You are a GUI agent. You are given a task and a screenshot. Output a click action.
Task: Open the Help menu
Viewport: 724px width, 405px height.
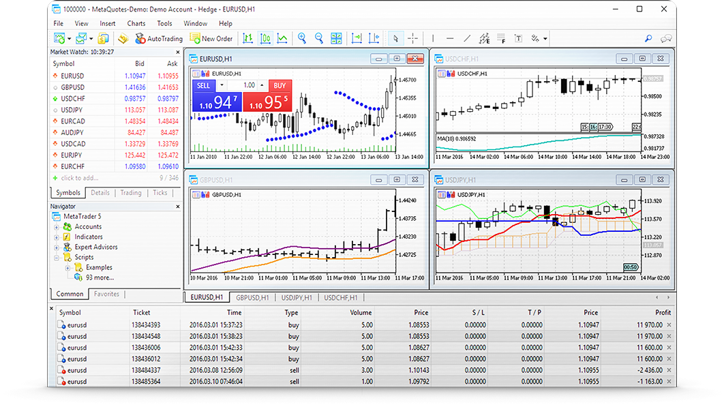coord(226,24)
